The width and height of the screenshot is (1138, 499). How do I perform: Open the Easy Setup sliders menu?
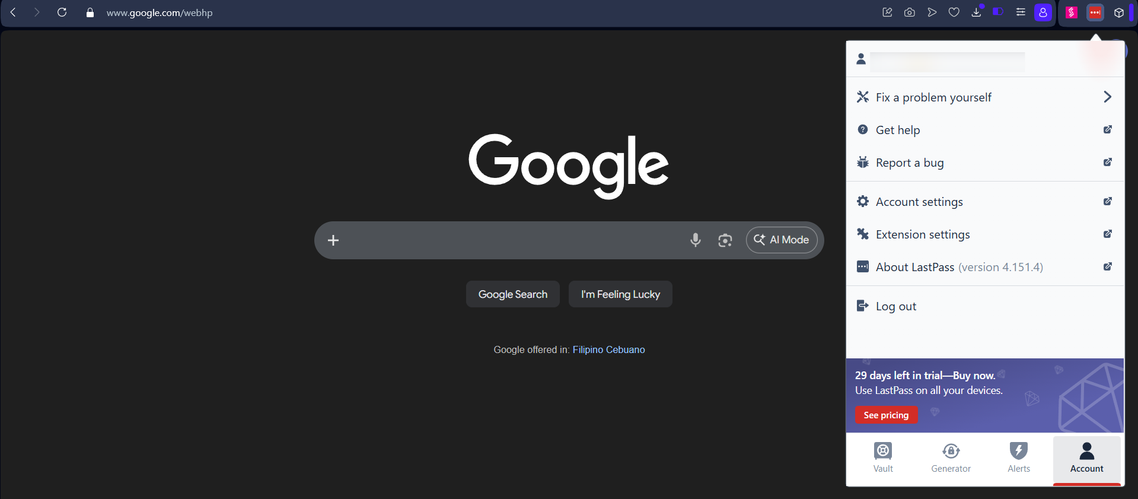(1021, 12)
